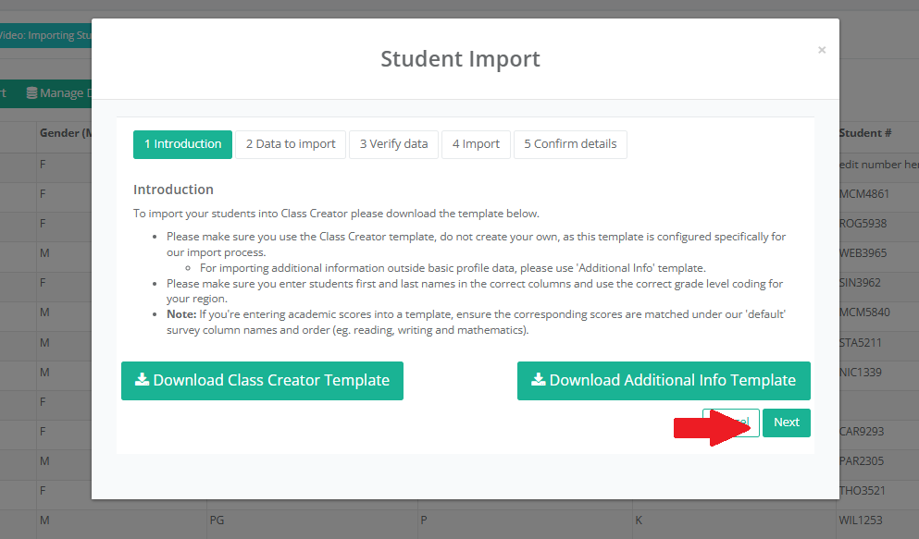
Task: Switch to the 3 Verify data tab
Action: tap(394, 144)
